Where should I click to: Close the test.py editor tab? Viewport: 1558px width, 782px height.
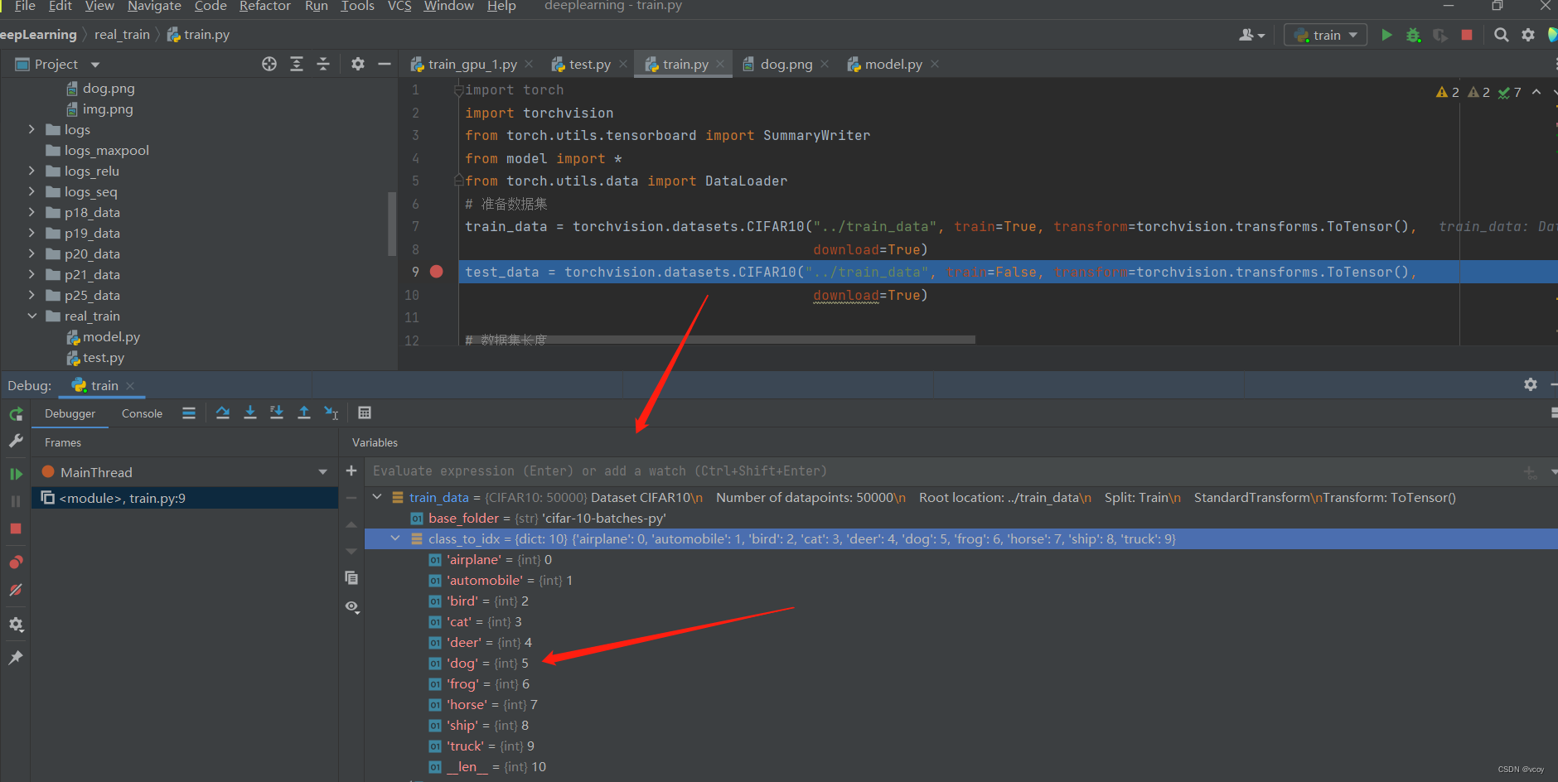pyautogui.click(x=623, y=64)
